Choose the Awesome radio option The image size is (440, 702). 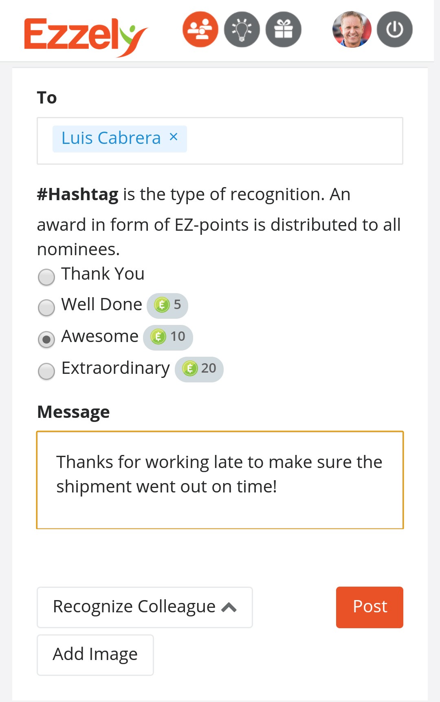(46, 340)
